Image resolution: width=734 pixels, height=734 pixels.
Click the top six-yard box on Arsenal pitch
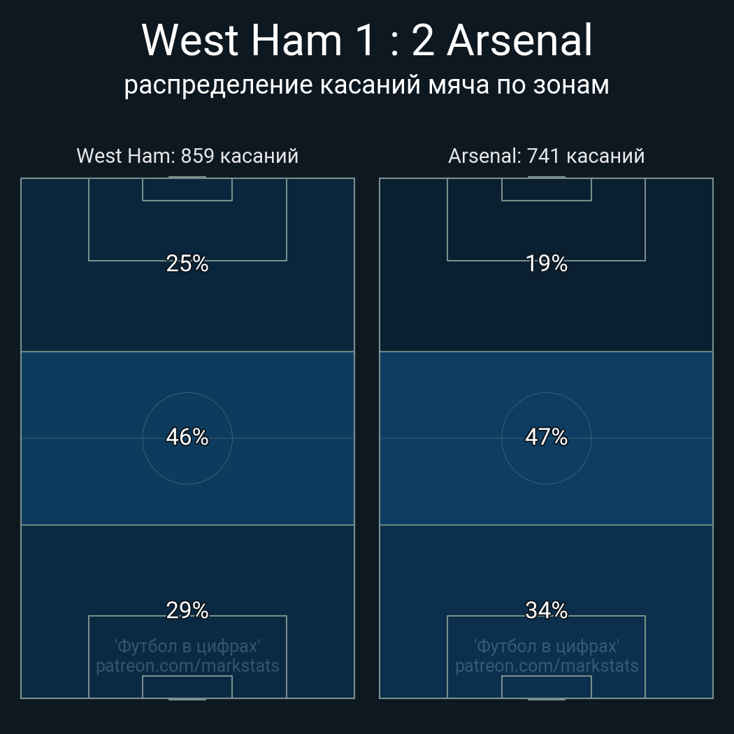(x=546, y=189)
